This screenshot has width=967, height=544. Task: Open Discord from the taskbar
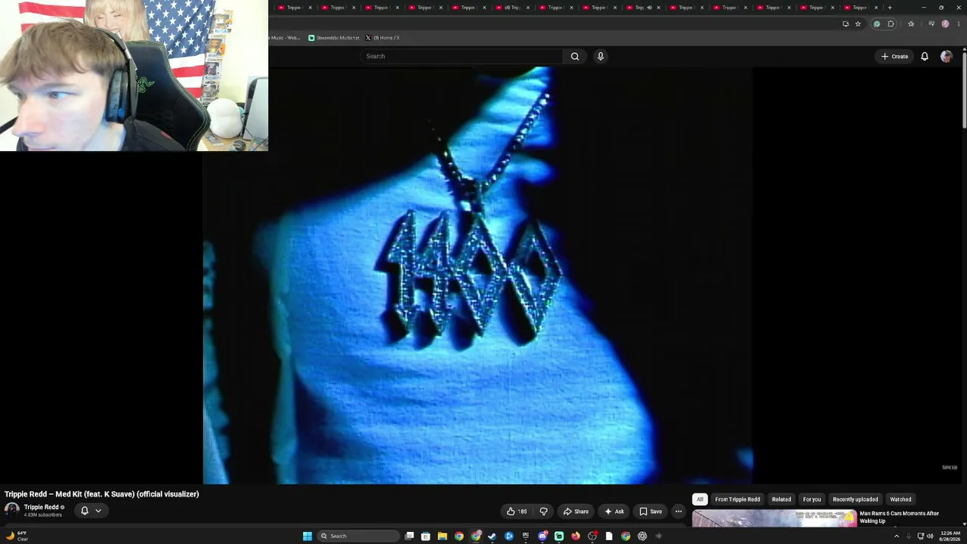[x=542, y=536]
